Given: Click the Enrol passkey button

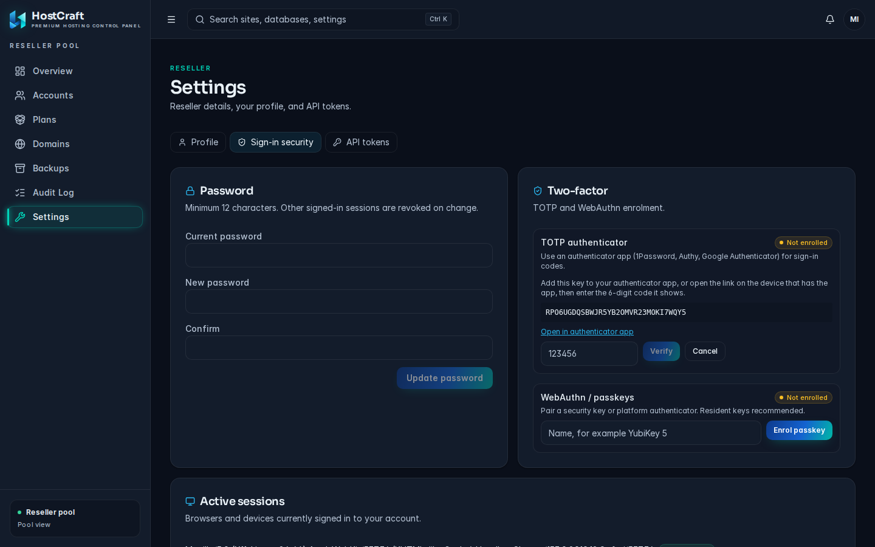Looking at the screenshot, I should coord(799,430).
